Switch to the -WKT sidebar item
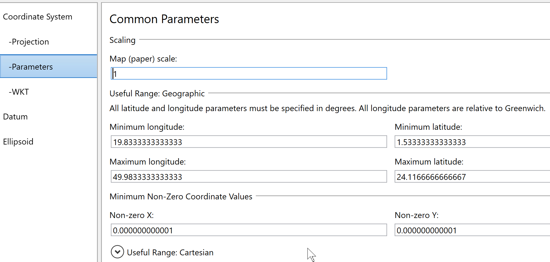 (x=19, y=92)
